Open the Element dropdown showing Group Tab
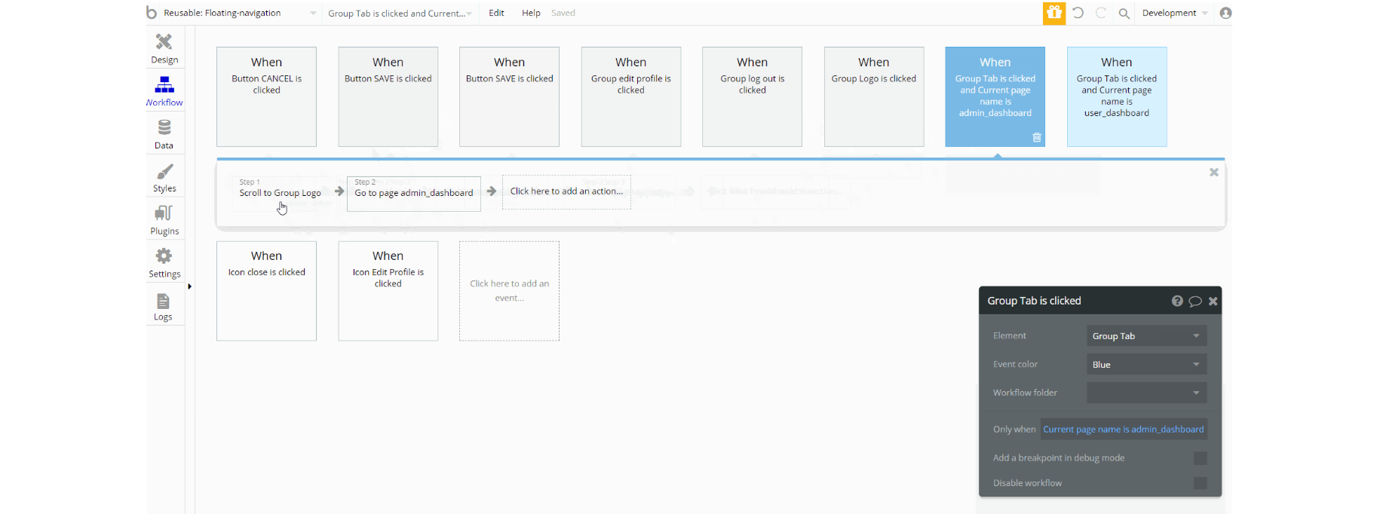 (1146, 336)
